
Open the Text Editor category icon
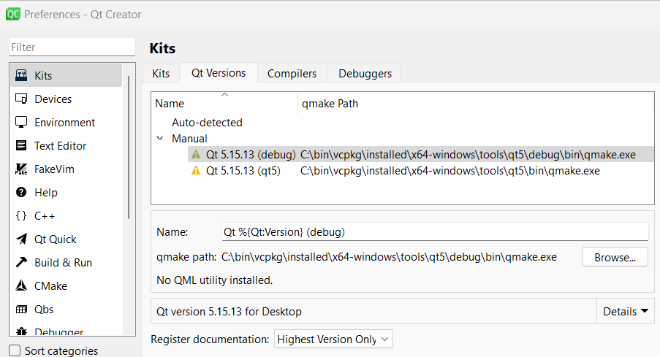click(x=21, y=146)
